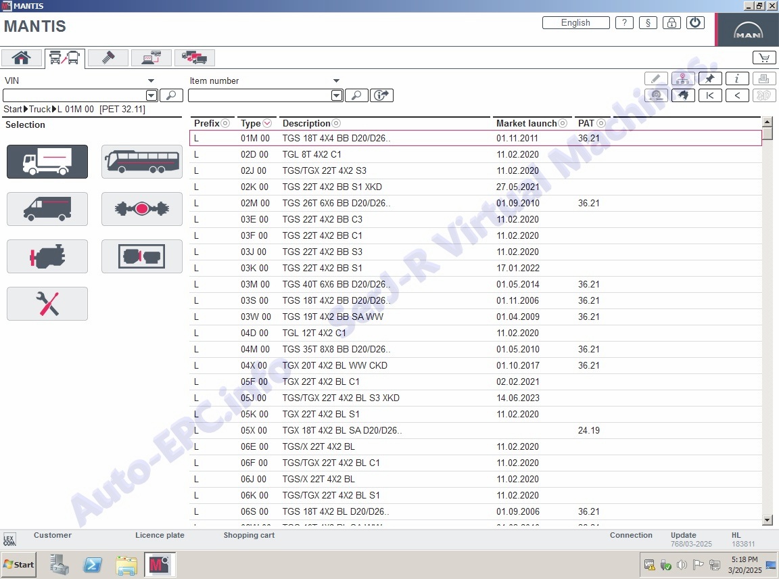Click the Start breadcrumb link

click(x=13, y=110)
